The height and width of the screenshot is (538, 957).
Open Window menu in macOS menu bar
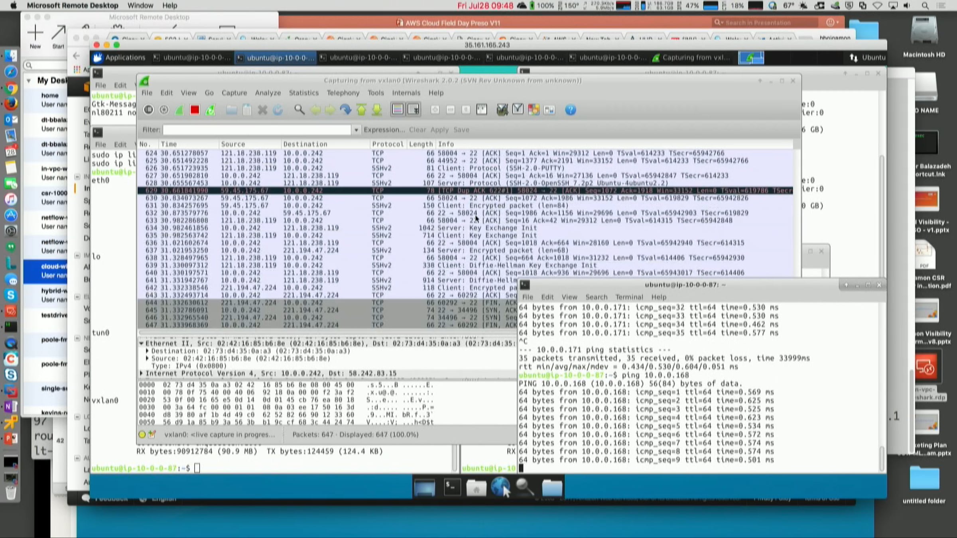(140, 6)
